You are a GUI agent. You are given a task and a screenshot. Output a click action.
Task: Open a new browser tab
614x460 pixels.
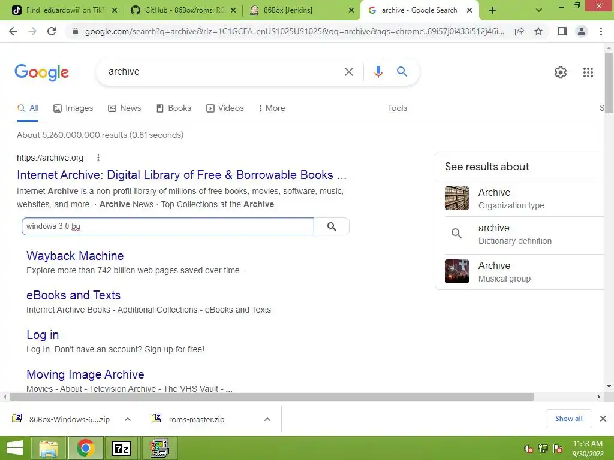[x=492, y=11]
